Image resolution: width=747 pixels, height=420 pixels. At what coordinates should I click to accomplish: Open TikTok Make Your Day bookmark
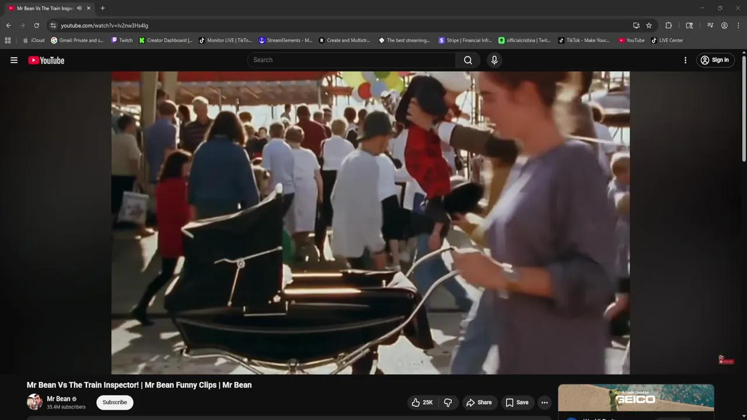tap(584, 40)
